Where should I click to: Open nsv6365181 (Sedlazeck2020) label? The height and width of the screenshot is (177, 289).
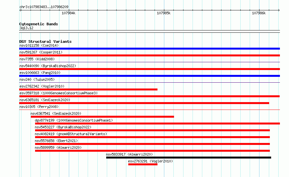[x=45, y=100]
